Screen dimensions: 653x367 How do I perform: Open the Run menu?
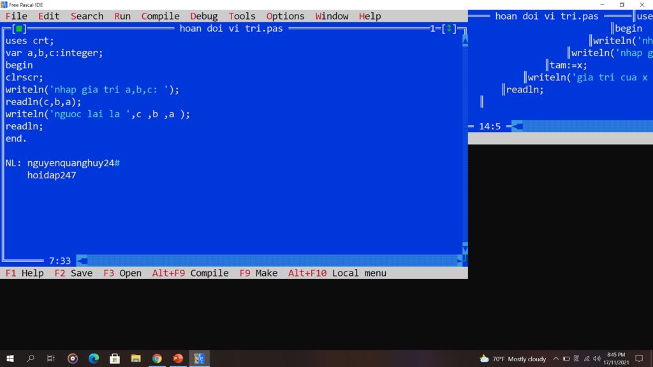pyautogui.click(x=122, y=16)
